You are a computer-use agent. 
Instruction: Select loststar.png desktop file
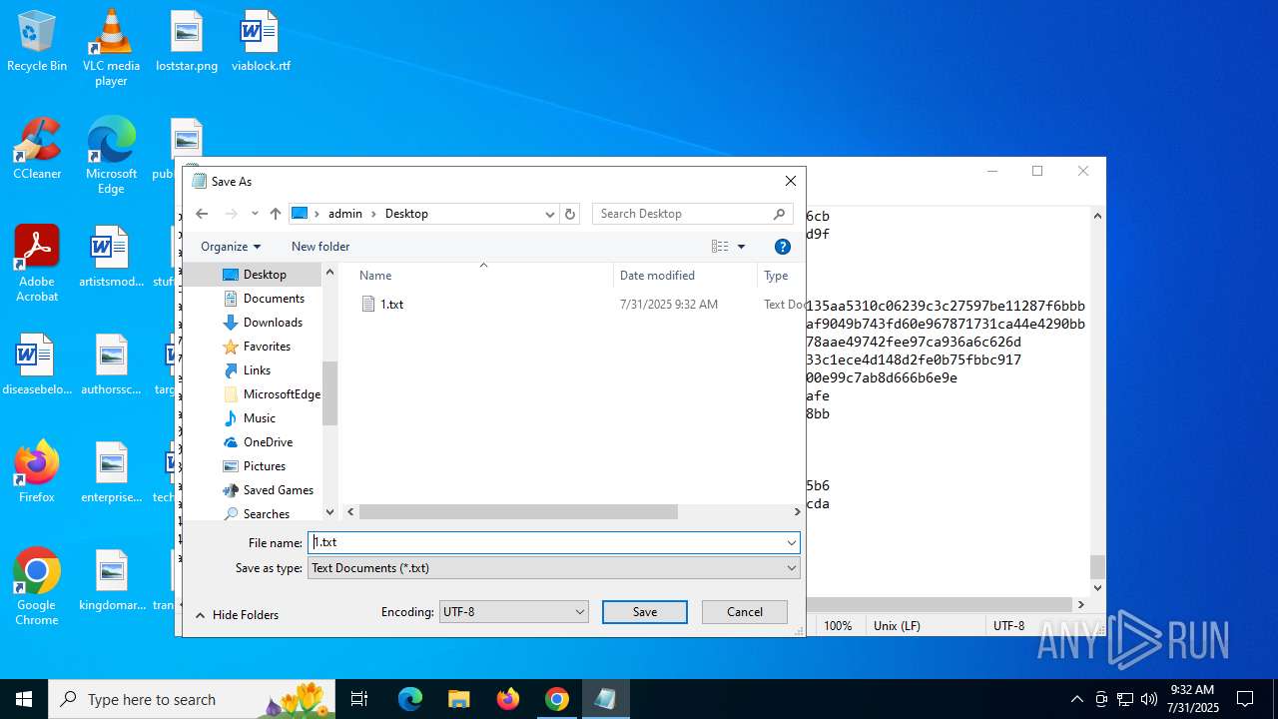[x=187, y=42]
